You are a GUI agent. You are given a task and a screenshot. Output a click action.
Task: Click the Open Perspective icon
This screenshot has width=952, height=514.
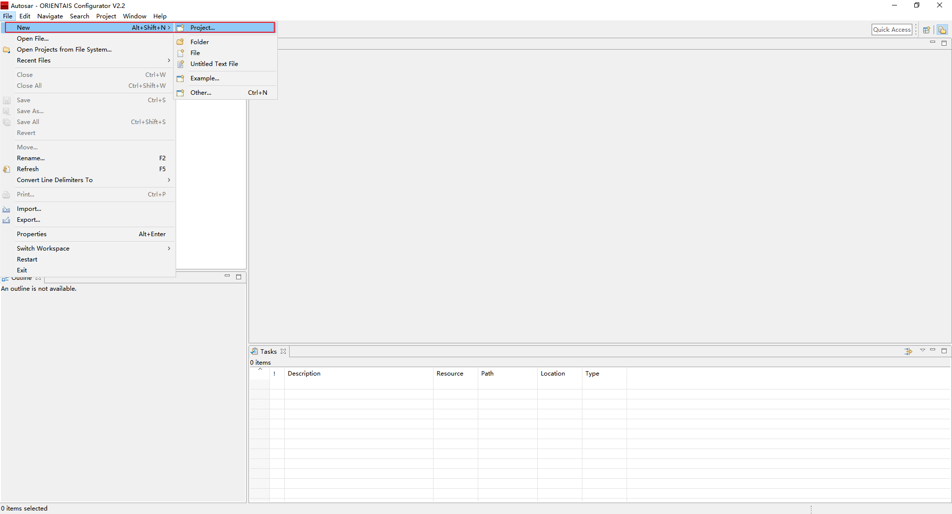926,30
